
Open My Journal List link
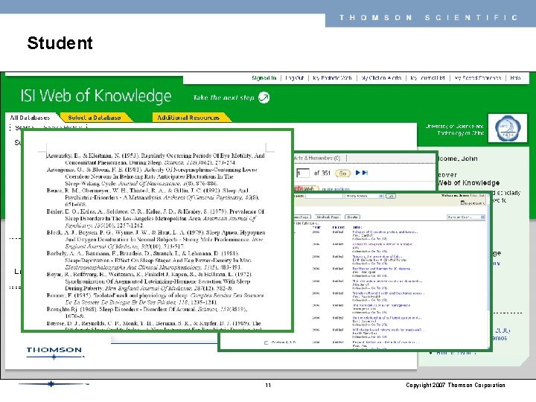(x=427, y=78)
